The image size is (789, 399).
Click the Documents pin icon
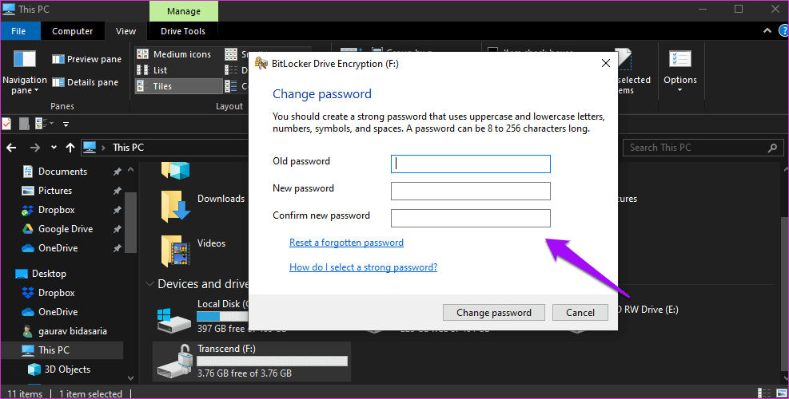click(x=117, y=172)
